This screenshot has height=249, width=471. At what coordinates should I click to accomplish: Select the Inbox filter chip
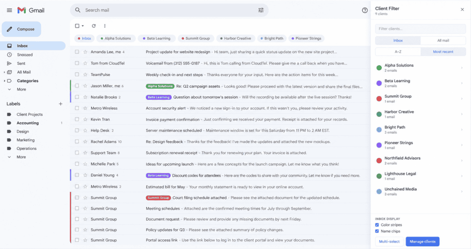85,39
